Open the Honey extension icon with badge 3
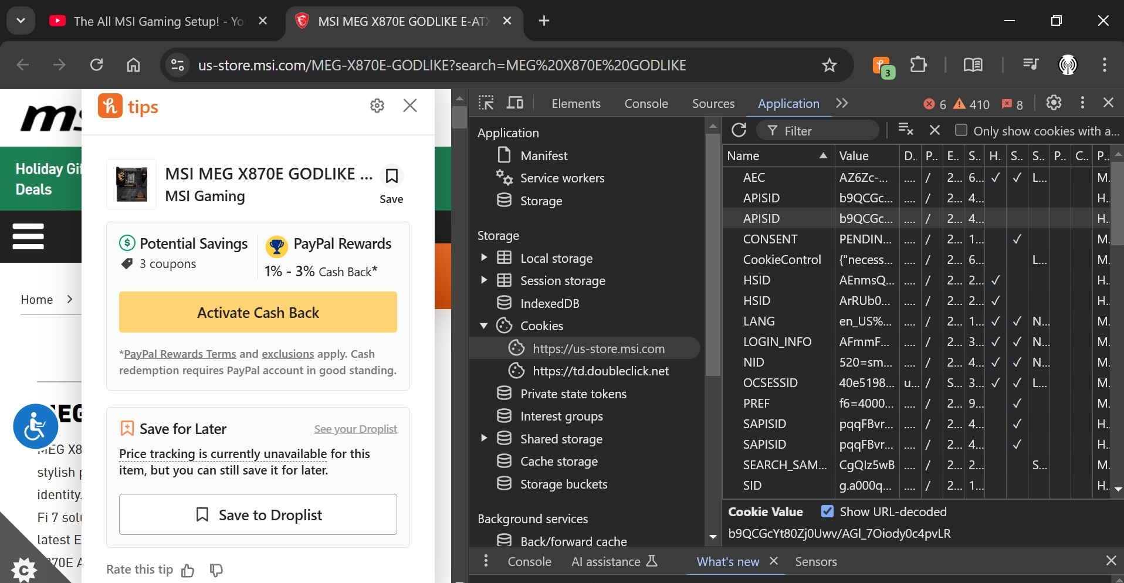This screenshot has width=1124, height=583. 883,66
